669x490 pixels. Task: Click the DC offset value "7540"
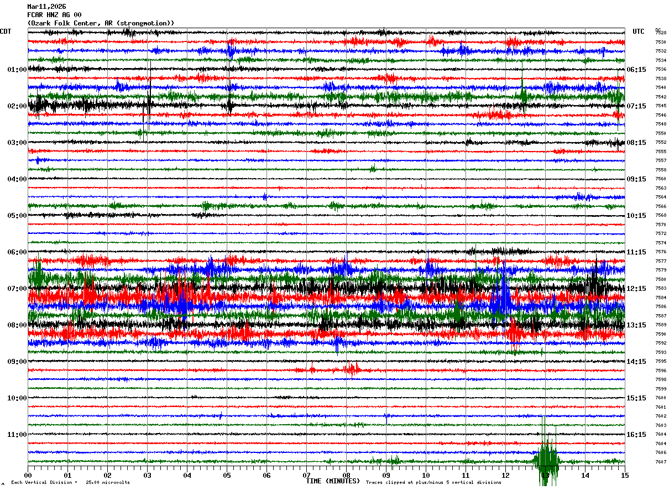(x=661, y=88)
